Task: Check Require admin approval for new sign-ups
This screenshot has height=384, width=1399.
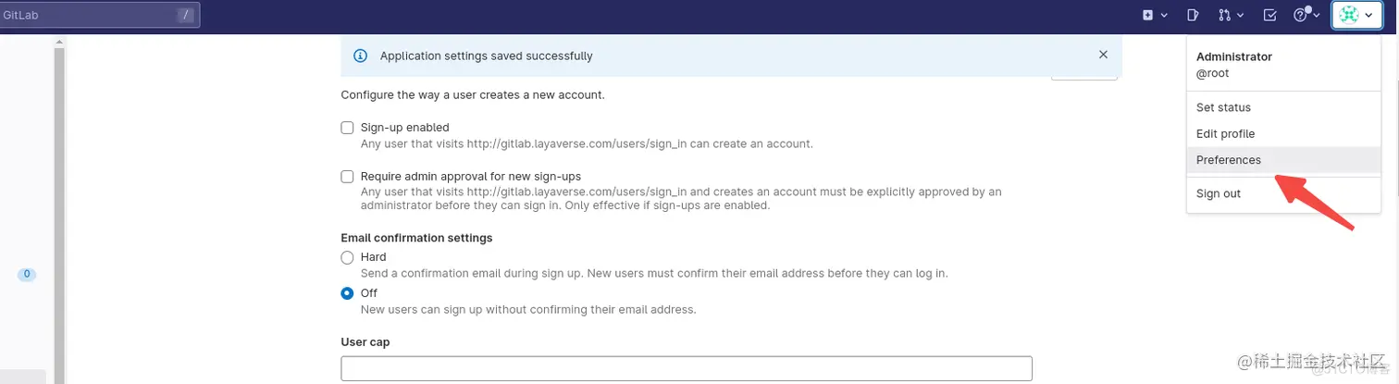Action: (x=348, y=176)
